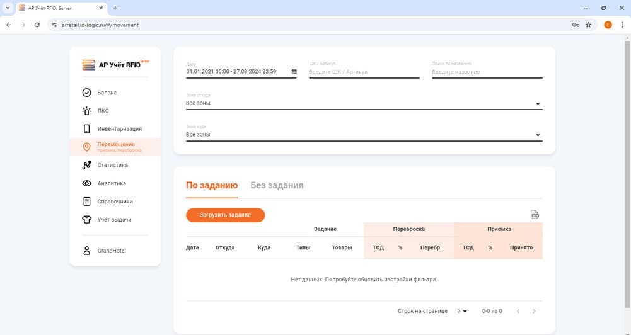Screen dimensions: 631x335
Task: Reload the page with browser refresh button
Action: pos(37,25)
